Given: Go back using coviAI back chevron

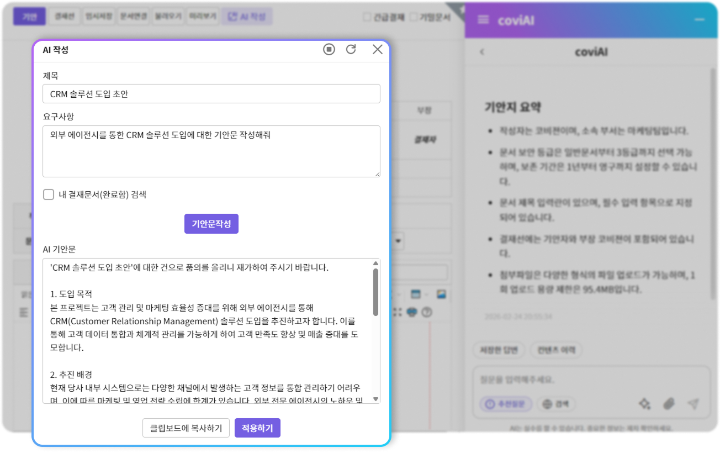Looking at the screenshot, I should (x=482, y=52).
